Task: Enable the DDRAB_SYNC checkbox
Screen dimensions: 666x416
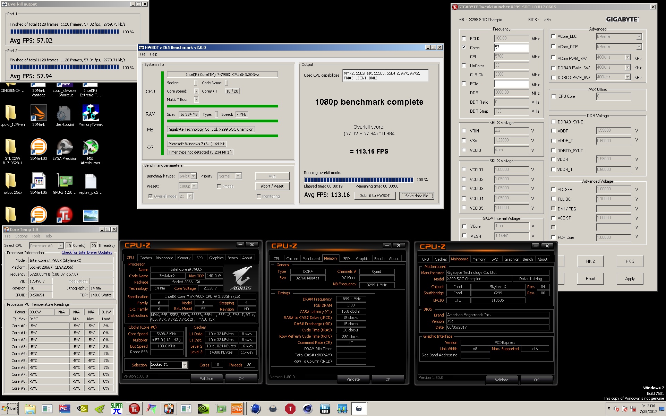Action: [x=554, y=122]
